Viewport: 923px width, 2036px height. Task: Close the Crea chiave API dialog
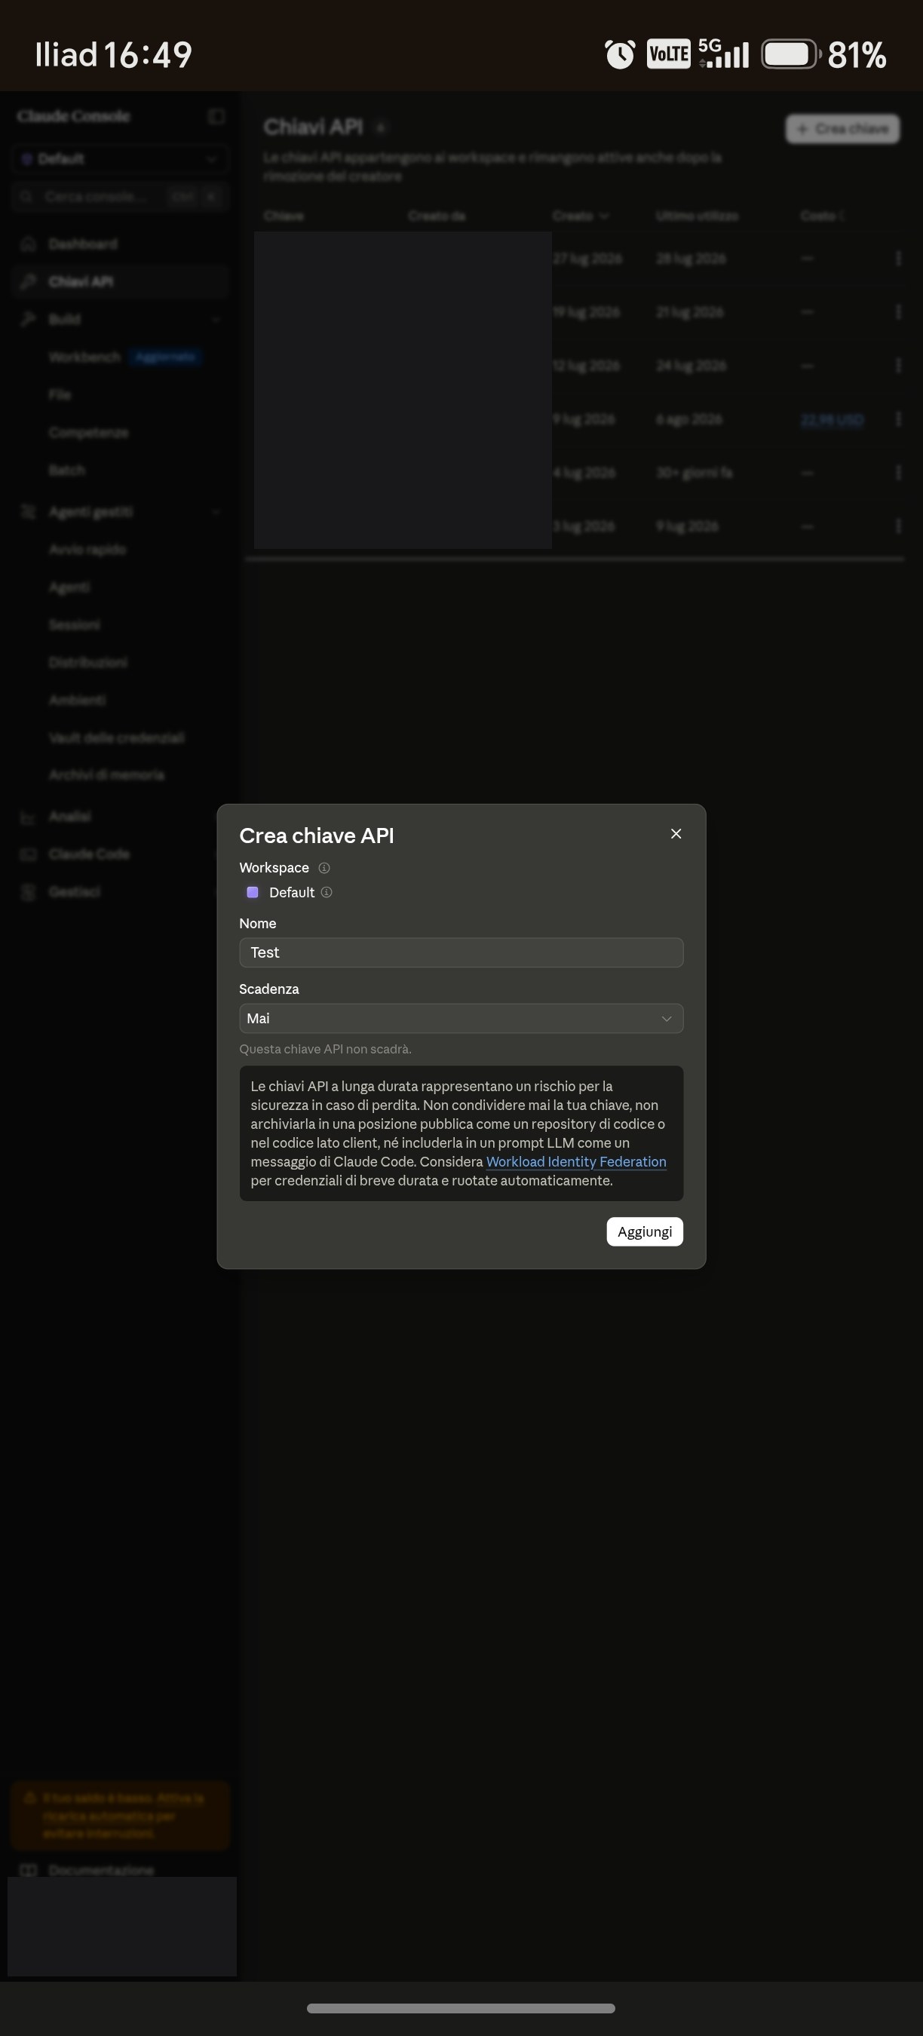click(x=676, y=834)
